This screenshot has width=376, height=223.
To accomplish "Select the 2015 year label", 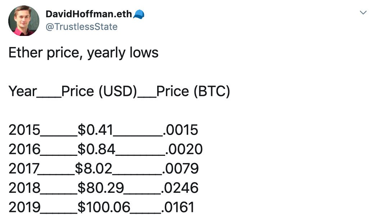I will pyautogui.click(x=24, y=130).
